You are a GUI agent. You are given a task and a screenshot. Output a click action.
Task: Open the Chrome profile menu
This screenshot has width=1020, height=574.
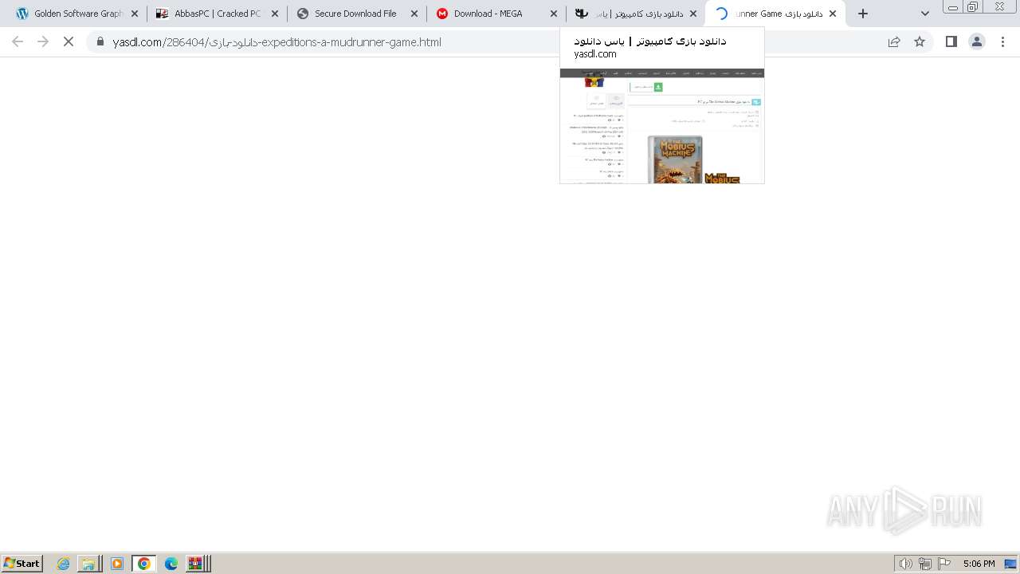click(977, 41)
